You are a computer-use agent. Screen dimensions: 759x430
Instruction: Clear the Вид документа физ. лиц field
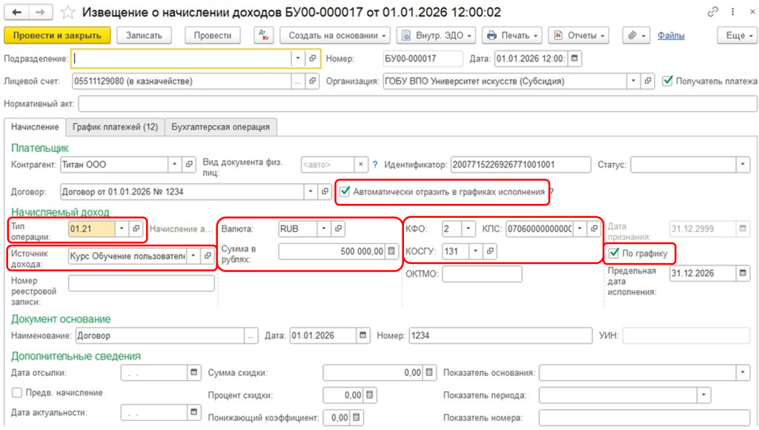[x=361, y=165]
